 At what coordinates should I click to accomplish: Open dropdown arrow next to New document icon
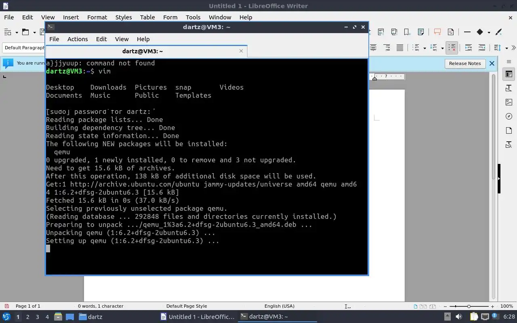(17, 32)
